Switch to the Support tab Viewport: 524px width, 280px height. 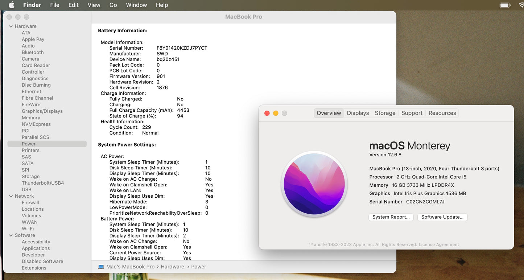pyautogui.click(x=412, y=113)
